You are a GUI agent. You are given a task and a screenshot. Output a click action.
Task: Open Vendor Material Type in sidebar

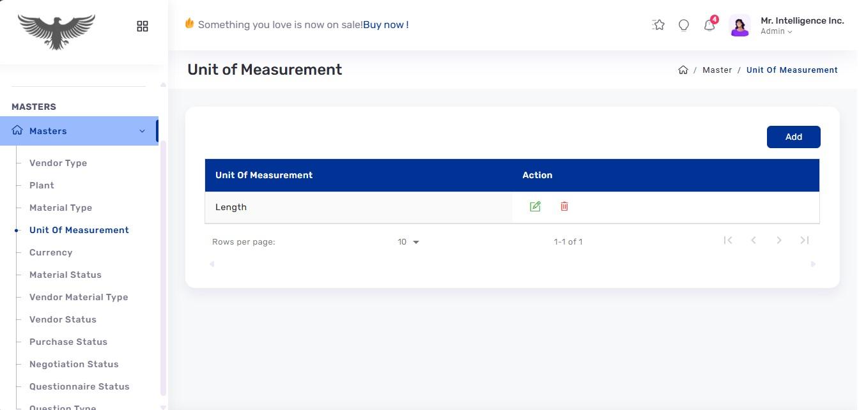[x=79, y=297]
